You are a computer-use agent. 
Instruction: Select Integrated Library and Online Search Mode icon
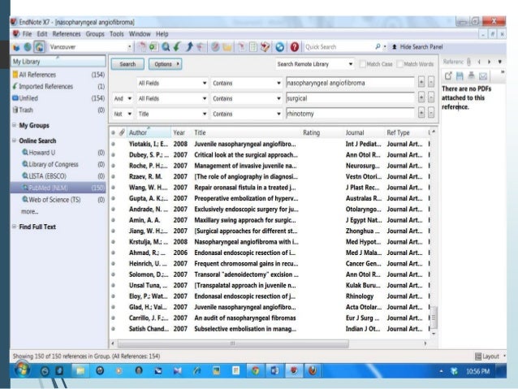click(39, 47)
